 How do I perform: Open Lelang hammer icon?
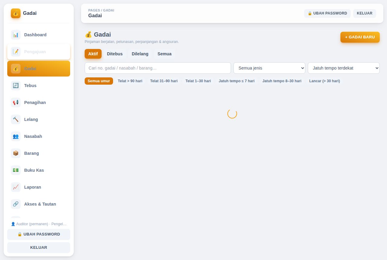click(x=16, y=119)
